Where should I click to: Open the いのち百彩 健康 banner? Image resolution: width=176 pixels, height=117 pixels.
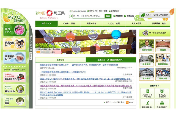click(15, 101)
